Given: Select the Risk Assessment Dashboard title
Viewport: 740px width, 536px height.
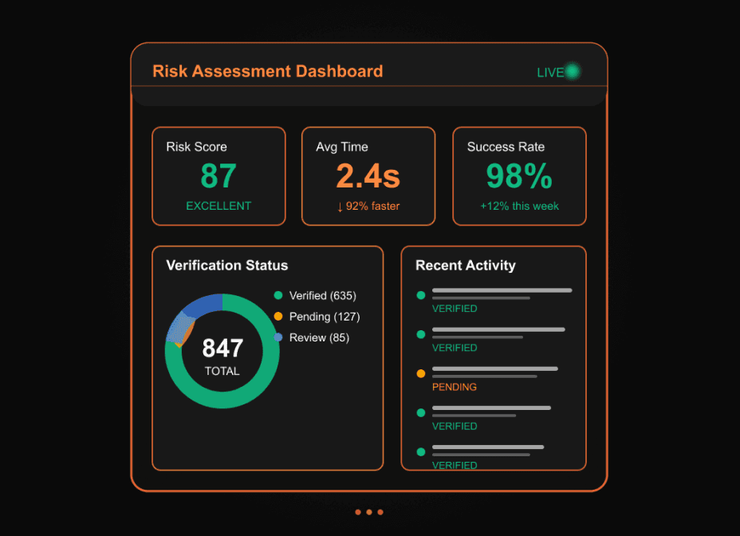Looking at the screenshot, I should coord(268,71).
